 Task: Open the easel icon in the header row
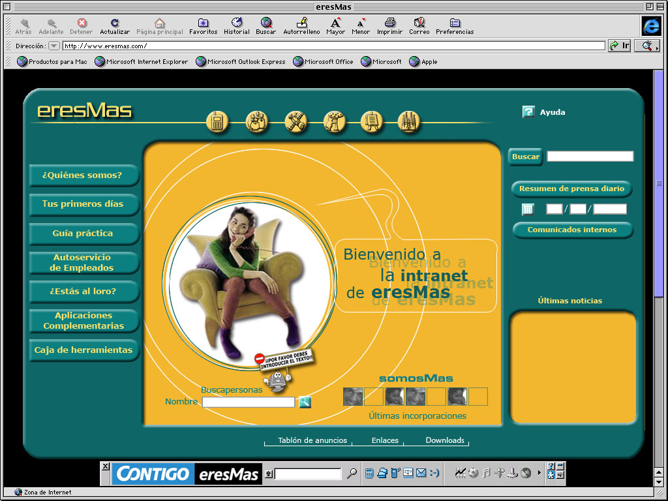(372, 122)
